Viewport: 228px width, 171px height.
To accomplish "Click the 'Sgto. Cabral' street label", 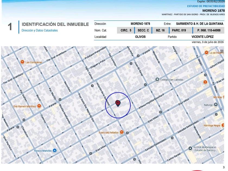I will tap(89, 72).
